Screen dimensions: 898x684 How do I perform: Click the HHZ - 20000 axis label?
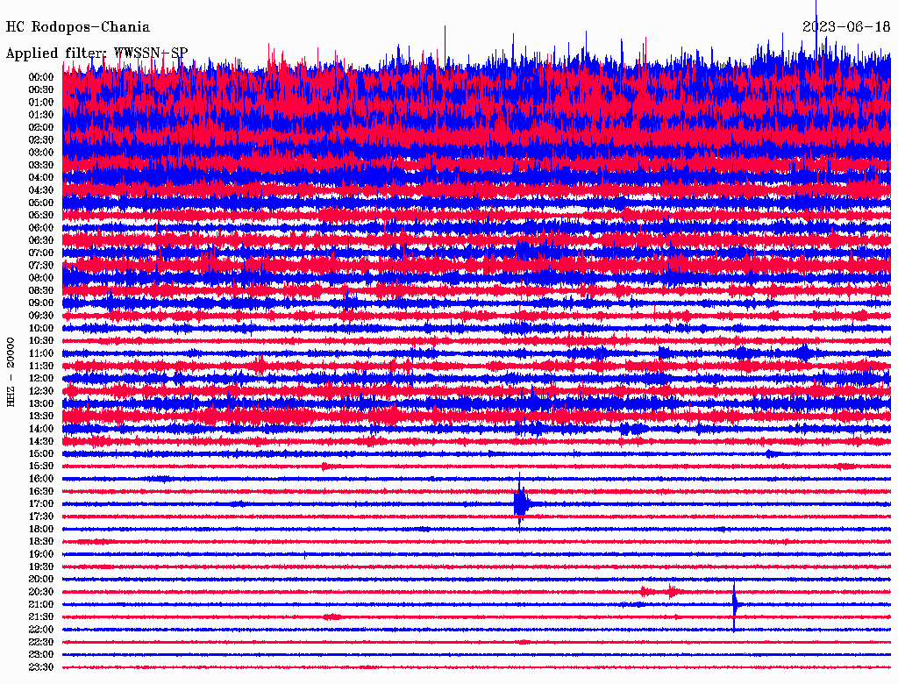pos(11,371)
